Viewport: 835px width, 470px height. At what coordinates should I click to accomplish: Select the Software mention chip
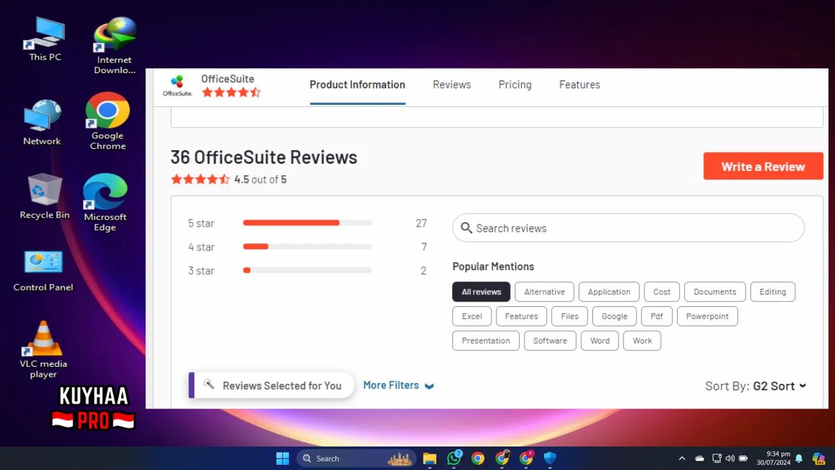tap(551, 341)
